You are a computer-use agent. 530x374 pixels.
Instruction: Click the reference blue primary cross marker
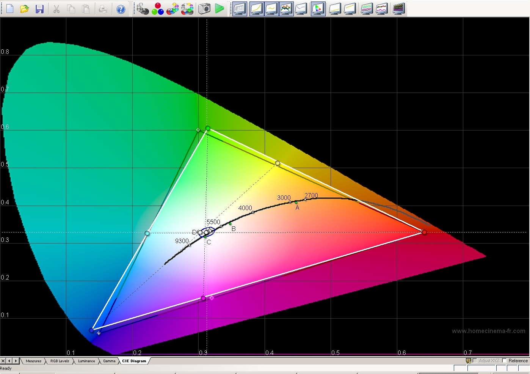(x=99, y=333)
